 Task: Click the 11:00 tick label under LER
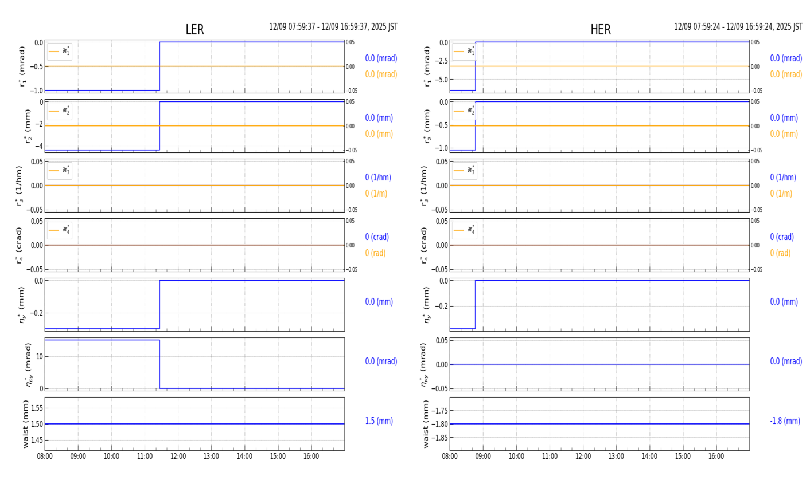click(x=145, y=457)
